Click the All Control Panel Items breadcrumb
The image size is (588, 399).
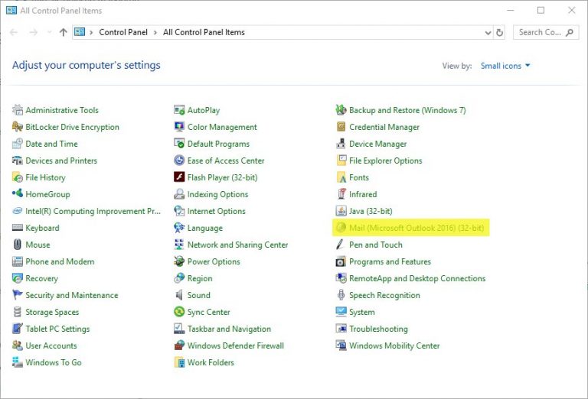(x=204, y=32)
